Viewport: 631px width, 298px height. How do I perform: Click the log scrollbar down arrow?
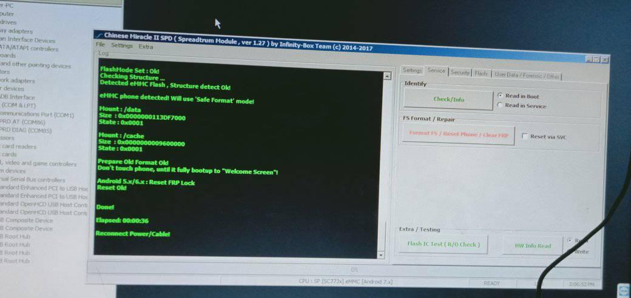[x=380, y=256]
